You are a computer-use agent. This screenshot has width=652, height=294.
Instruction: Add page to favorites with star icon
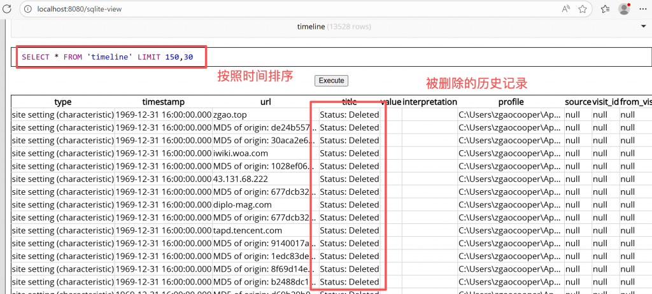tap(583, 9)
